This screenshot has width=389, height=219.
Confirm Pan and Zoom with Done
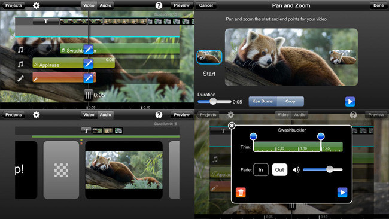(x=379, y=5)
